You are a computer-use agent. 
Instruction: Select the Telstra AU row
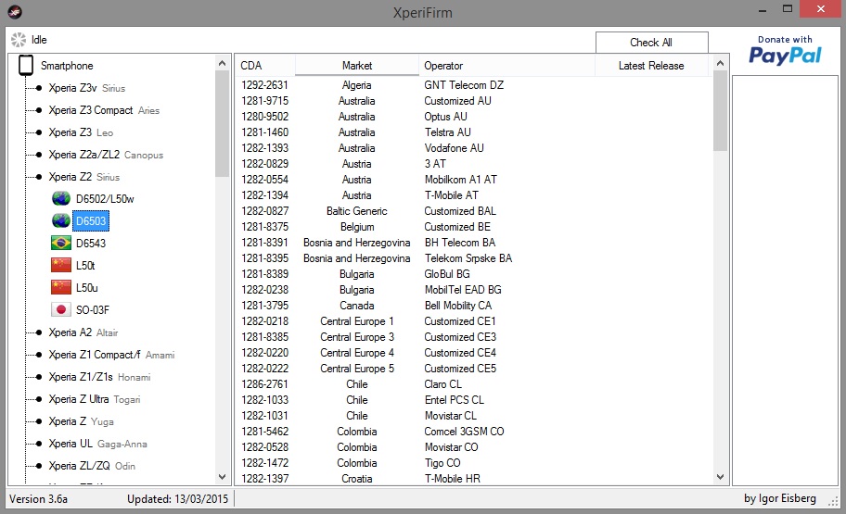pos(474,132)
